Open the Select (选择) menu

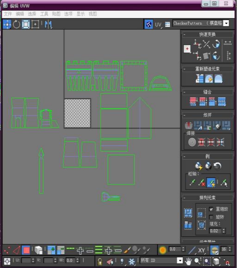pyautogui.click(x=32, y=14)
